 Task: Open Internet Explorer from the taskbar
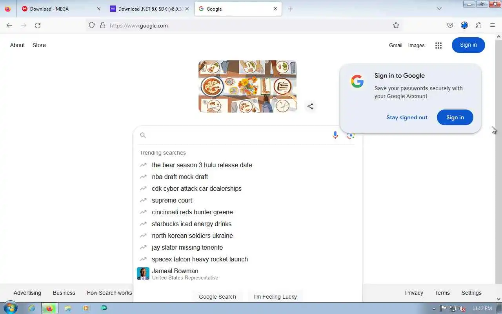coord(32,308)
